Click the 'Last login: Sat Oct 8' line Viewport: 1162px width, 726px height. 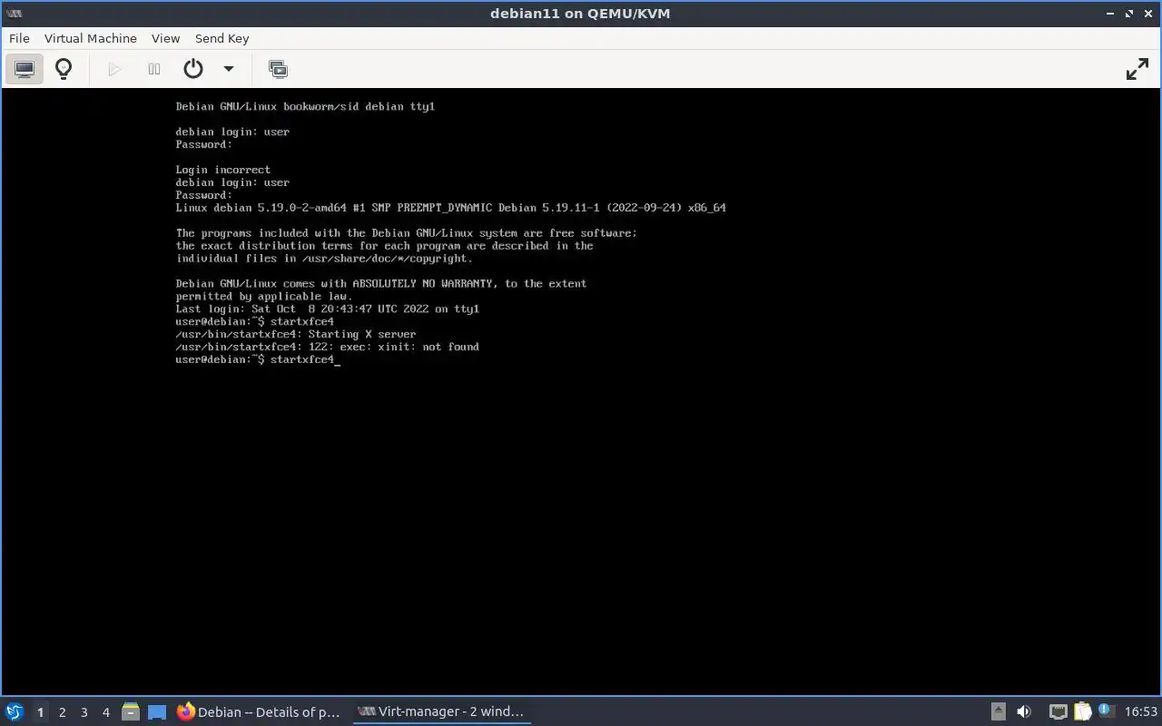[x=327, y=309]
